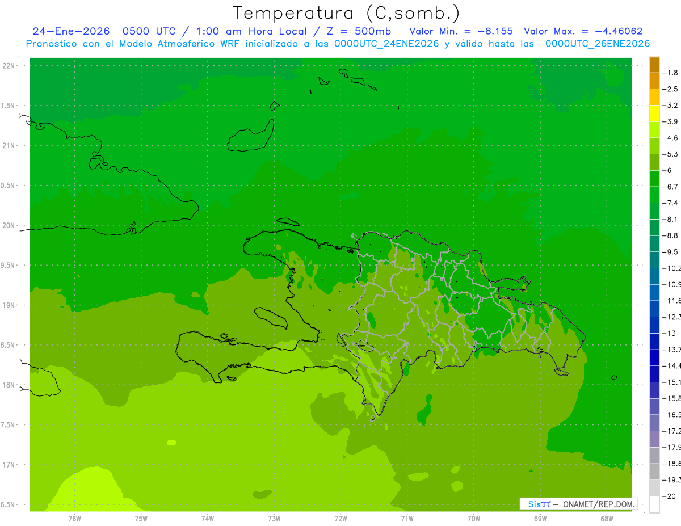Click the 20N latitude label
Image resolution: width=681 pixels, height=526 pixels.
9,225
